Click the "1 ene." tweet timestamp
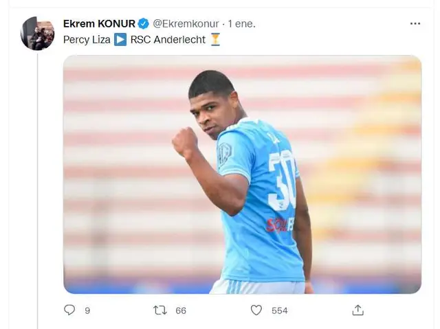 [241, 23]
